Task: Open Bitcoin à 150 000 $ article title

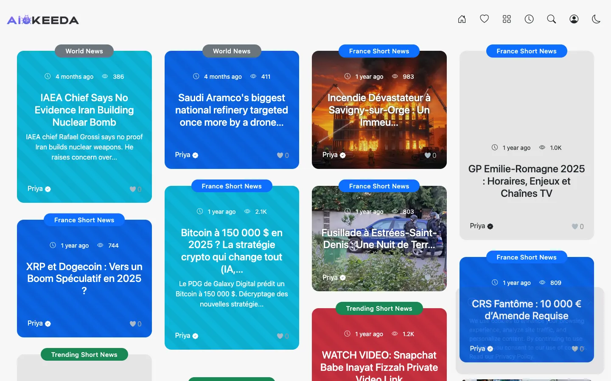Action: 232,251
